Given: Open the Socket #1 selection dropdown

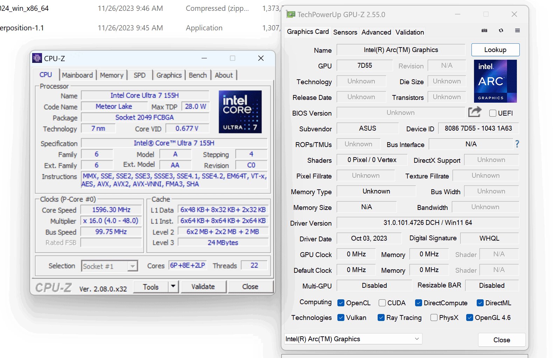Looking at the screenshot, I should click(x=110, y=266).
